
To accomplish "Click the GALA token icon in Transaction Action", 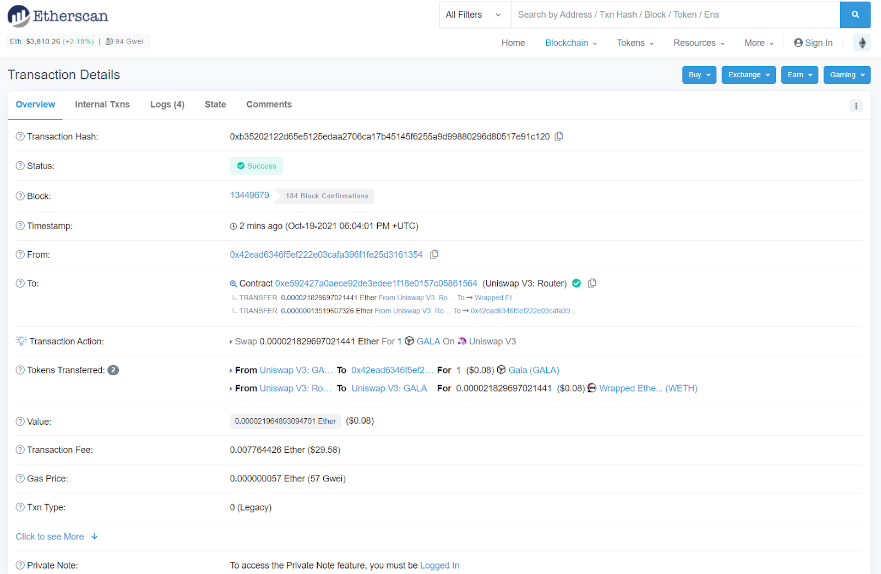I will tap(409, 341).
